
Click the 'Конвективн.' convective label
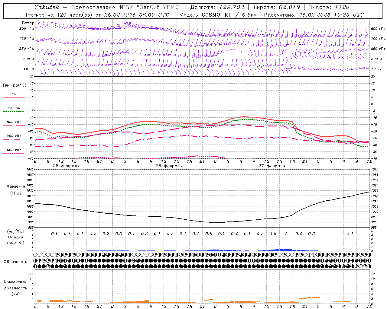pyautogui.click(x=15, y=282)
